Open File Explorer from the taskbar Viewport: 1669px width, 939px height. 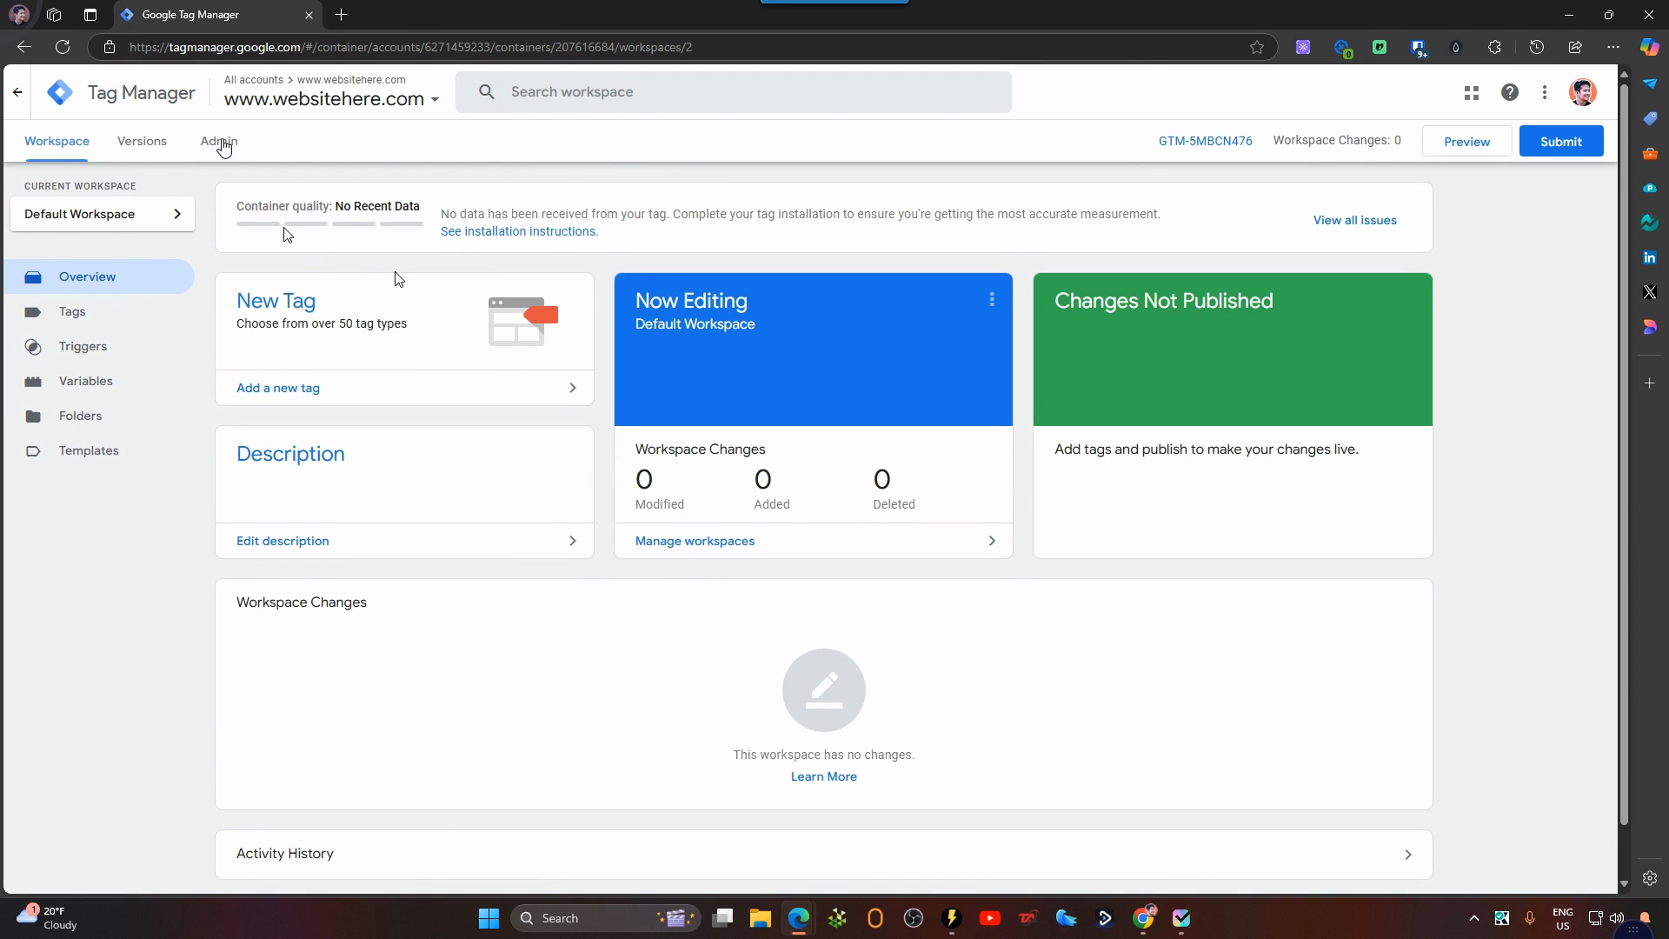pyautogui.click(x=761, y=918)
